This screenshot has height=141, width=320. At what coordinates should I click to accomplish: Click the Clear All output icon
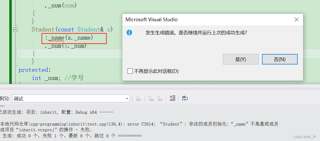172,98
